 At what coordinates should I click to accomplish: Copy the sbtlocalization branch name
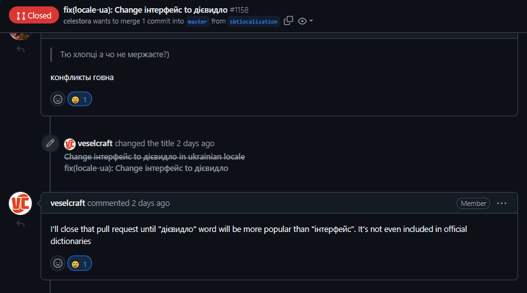[x=288, y=21]
